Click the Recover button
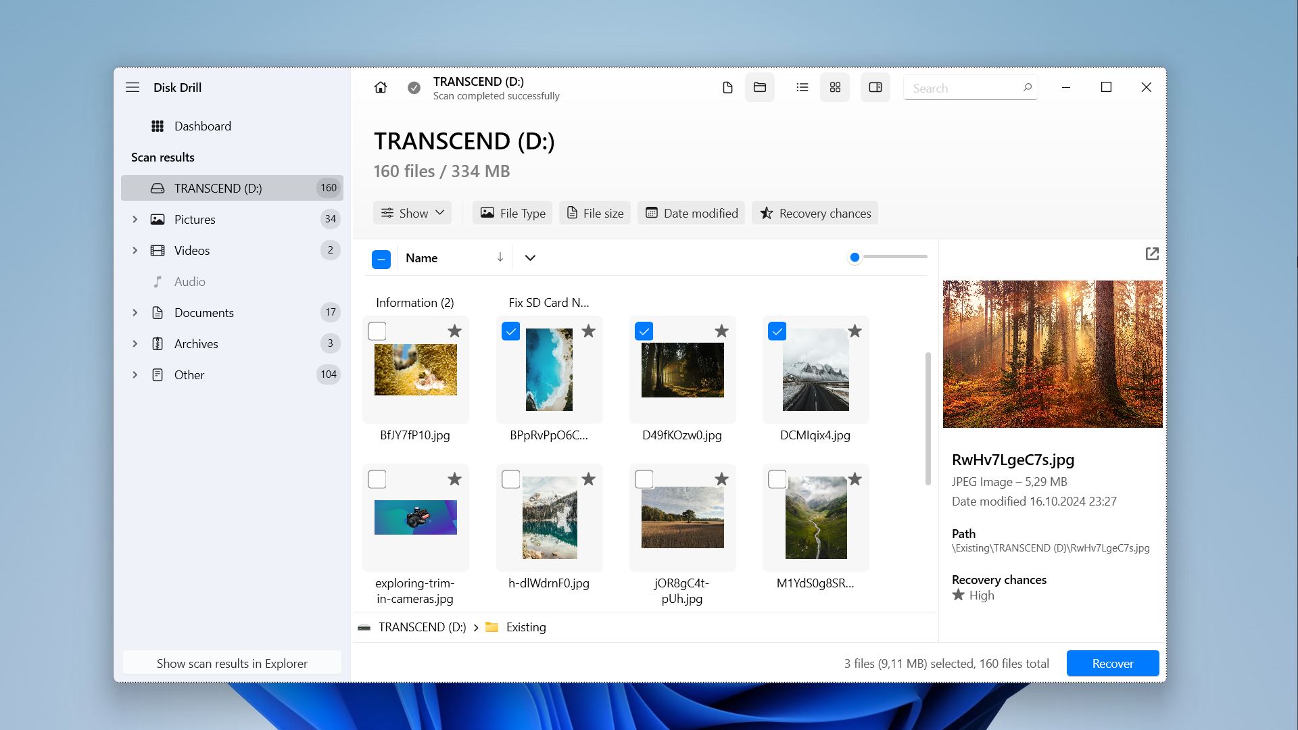This screenshot has height=730, width=1298. point(1113,663)
